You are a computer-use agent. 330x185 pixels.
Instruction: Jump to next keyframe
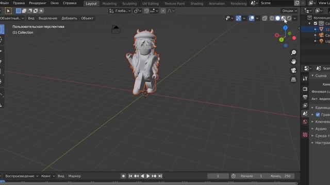click(x=154, y=176)
